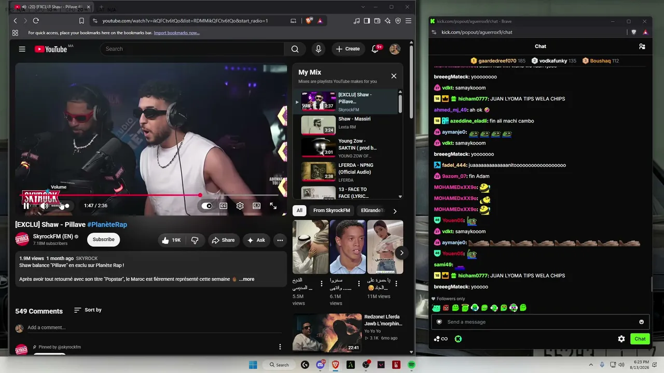Close the My Mix playlist panel
664x373 pixels.
coord(394,76)
